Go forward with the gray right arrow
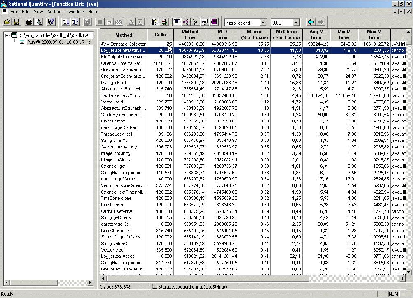 320,22
